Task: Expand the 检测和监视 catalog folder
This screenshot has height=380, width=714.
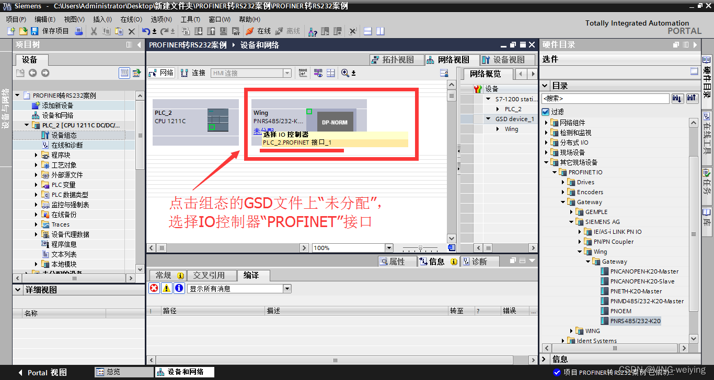Action: pyautogui.click(x=547, y=133)
